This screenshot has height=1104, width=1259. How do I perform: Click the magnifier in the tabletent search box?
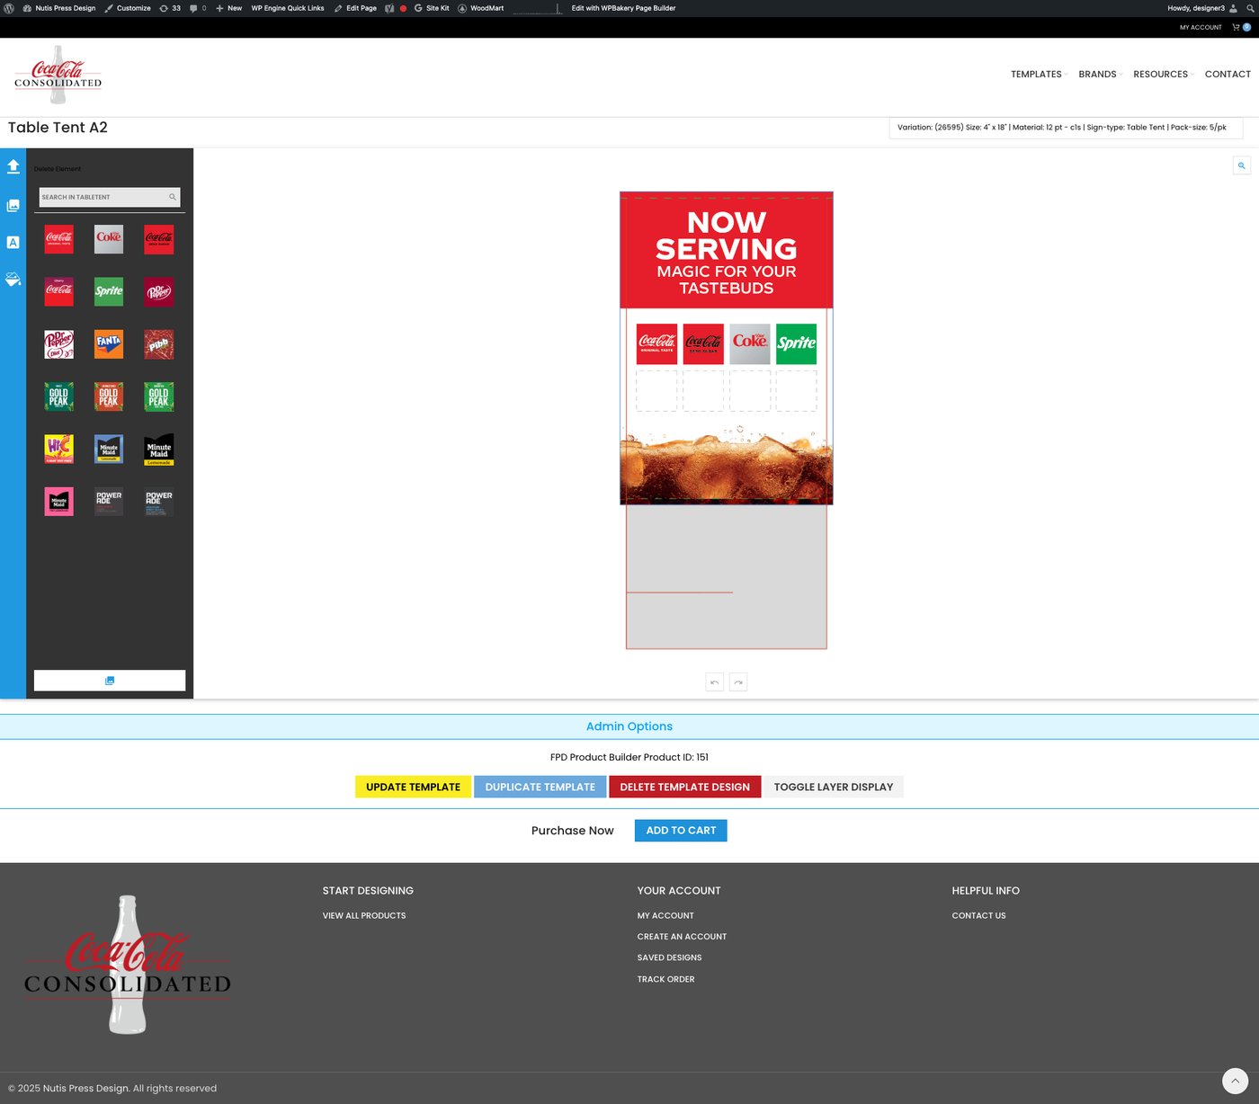pyautogui.click(x=173, y=197)
